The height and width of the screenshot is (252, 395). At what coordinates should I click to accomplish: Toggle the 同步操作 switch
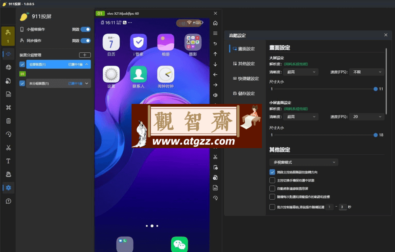(86, 41)
